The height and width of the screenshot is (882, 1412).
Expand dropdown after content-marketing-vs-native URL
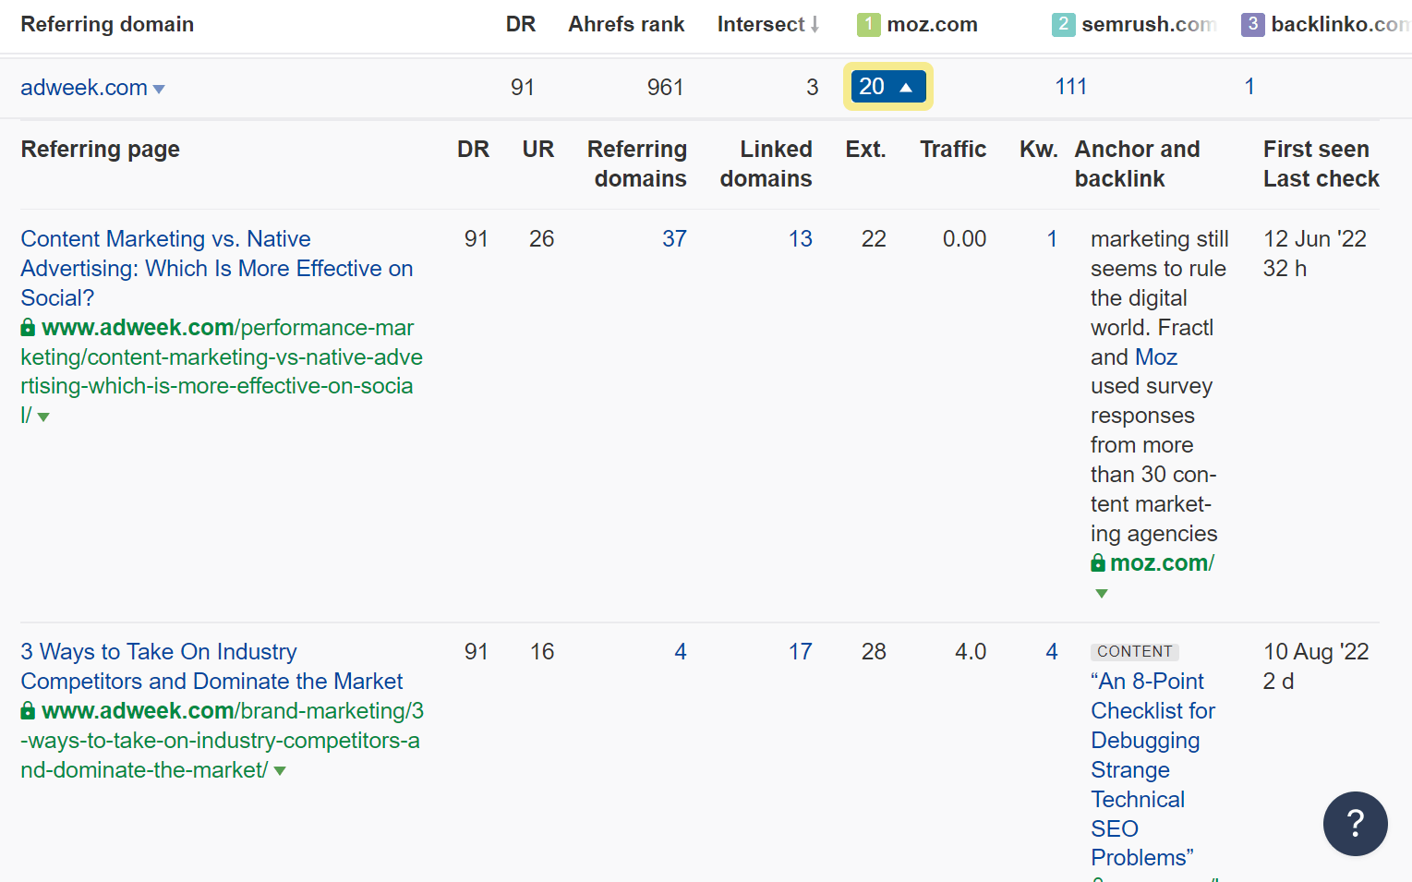click(x=43, y=417)
